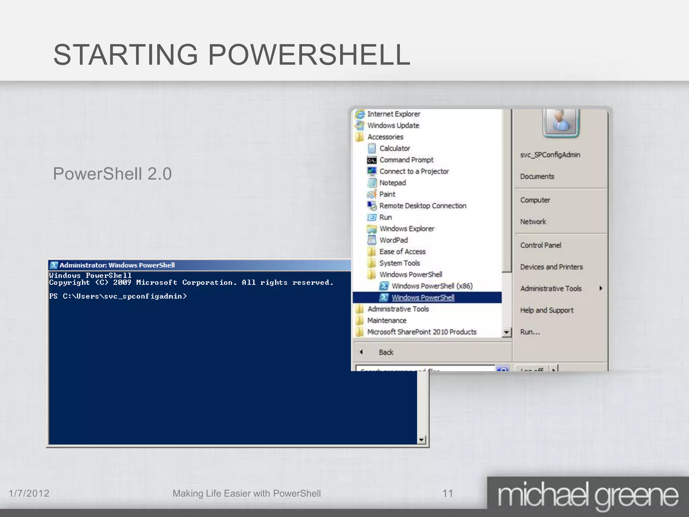Click Windows Explorer text entry
This screenshot has width=689, height=517.
(407, 229)
